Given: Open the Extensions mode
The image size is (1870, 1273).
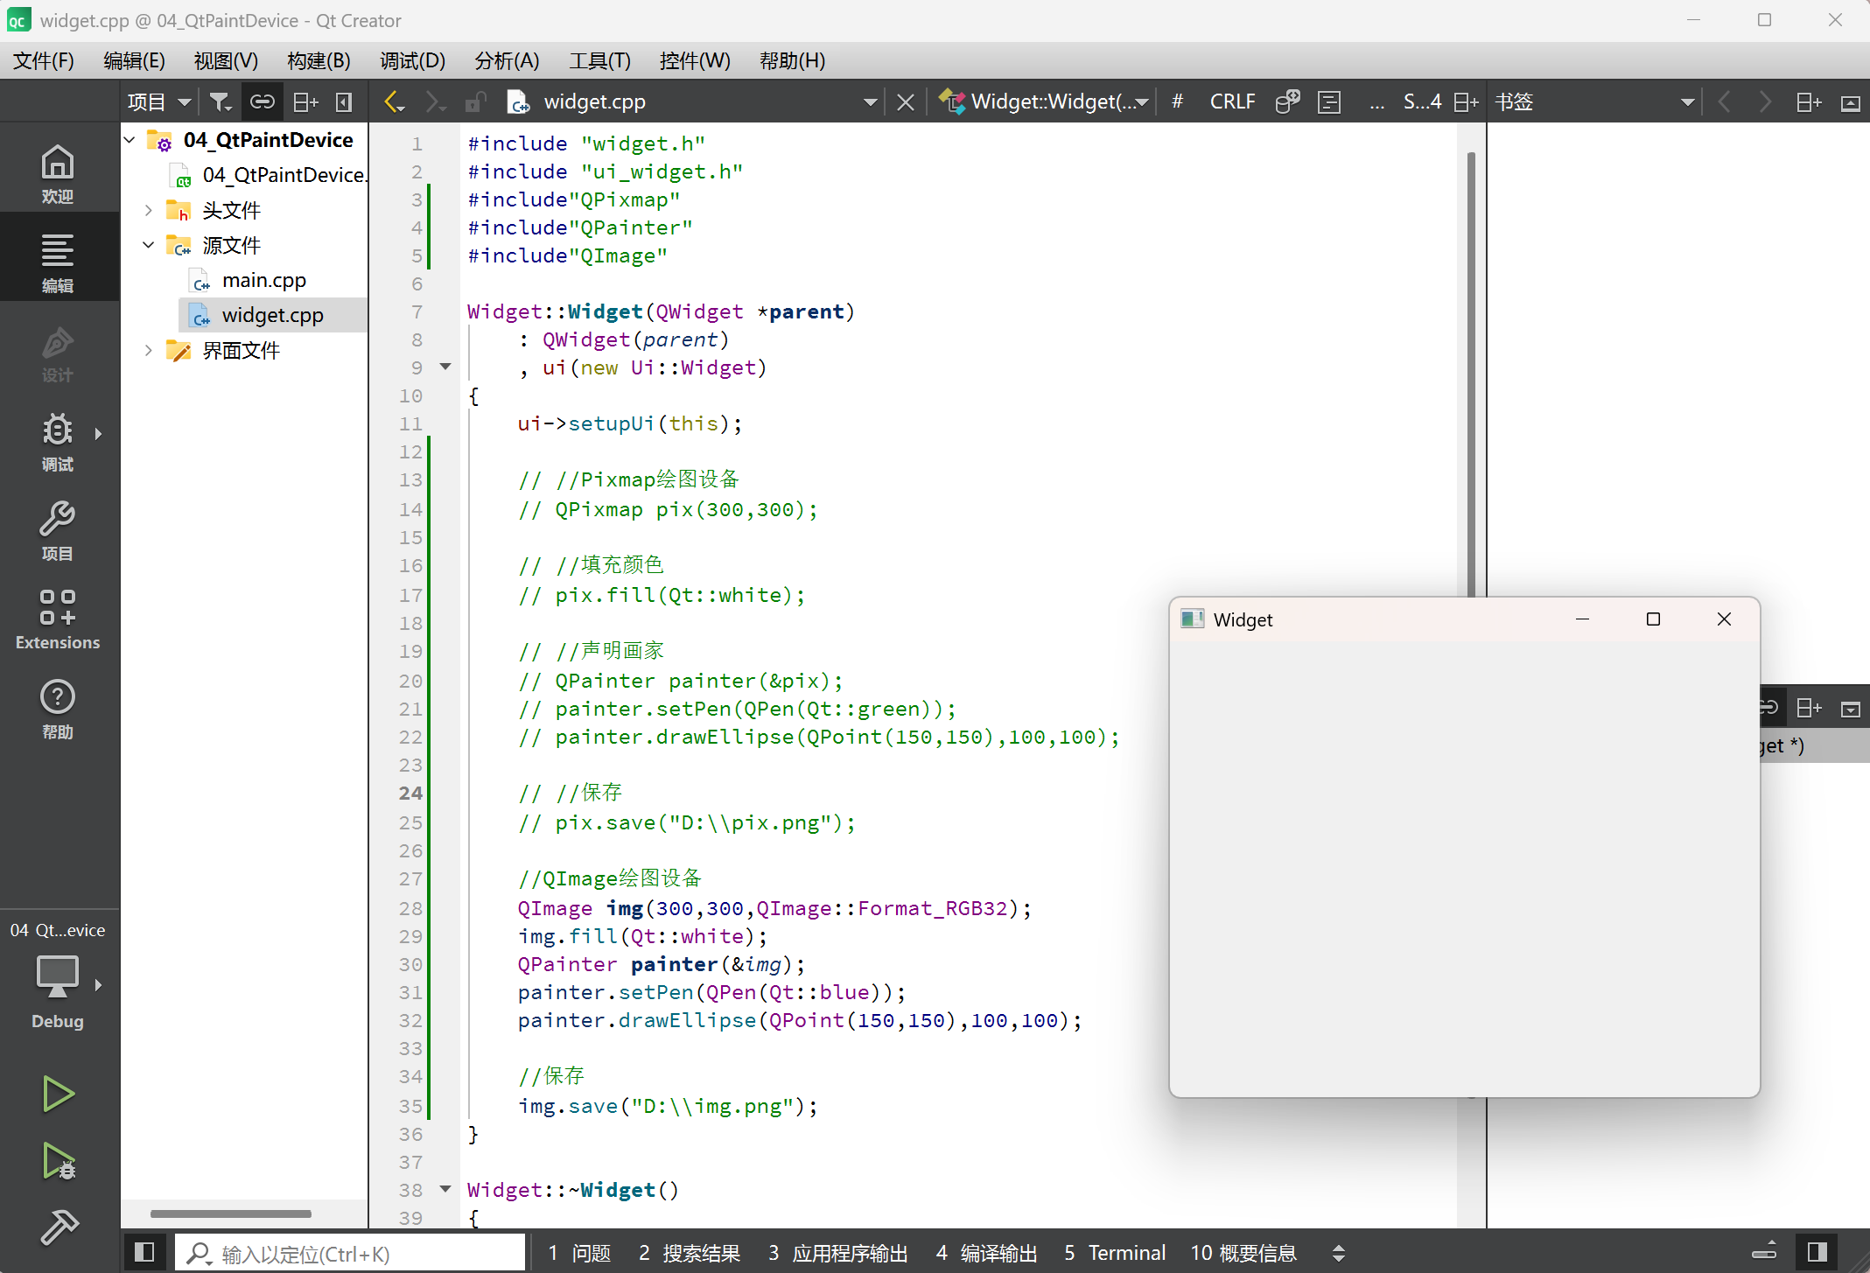Looking at the screenshot, I should [58, 619].
